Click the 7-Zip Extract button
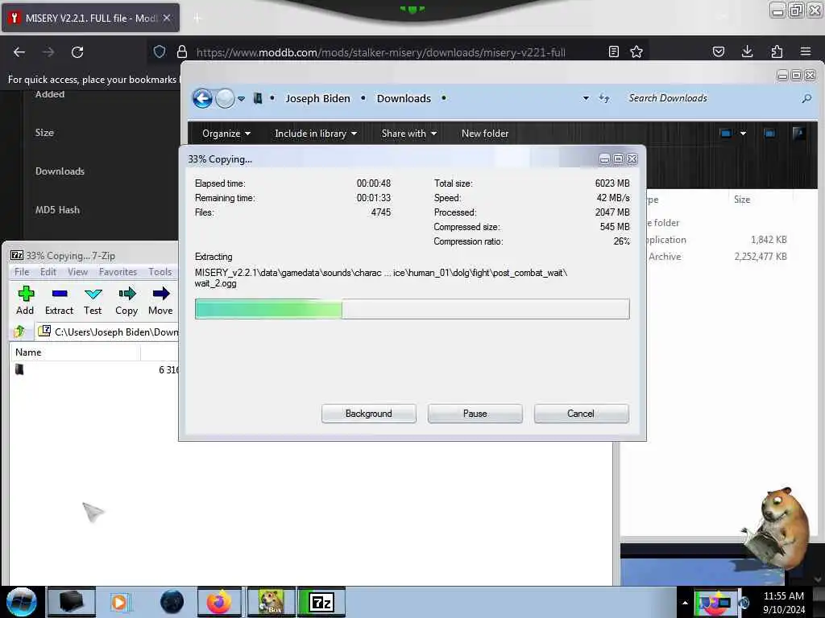Screen dimensions: 825x618 (x=59, y=301)
